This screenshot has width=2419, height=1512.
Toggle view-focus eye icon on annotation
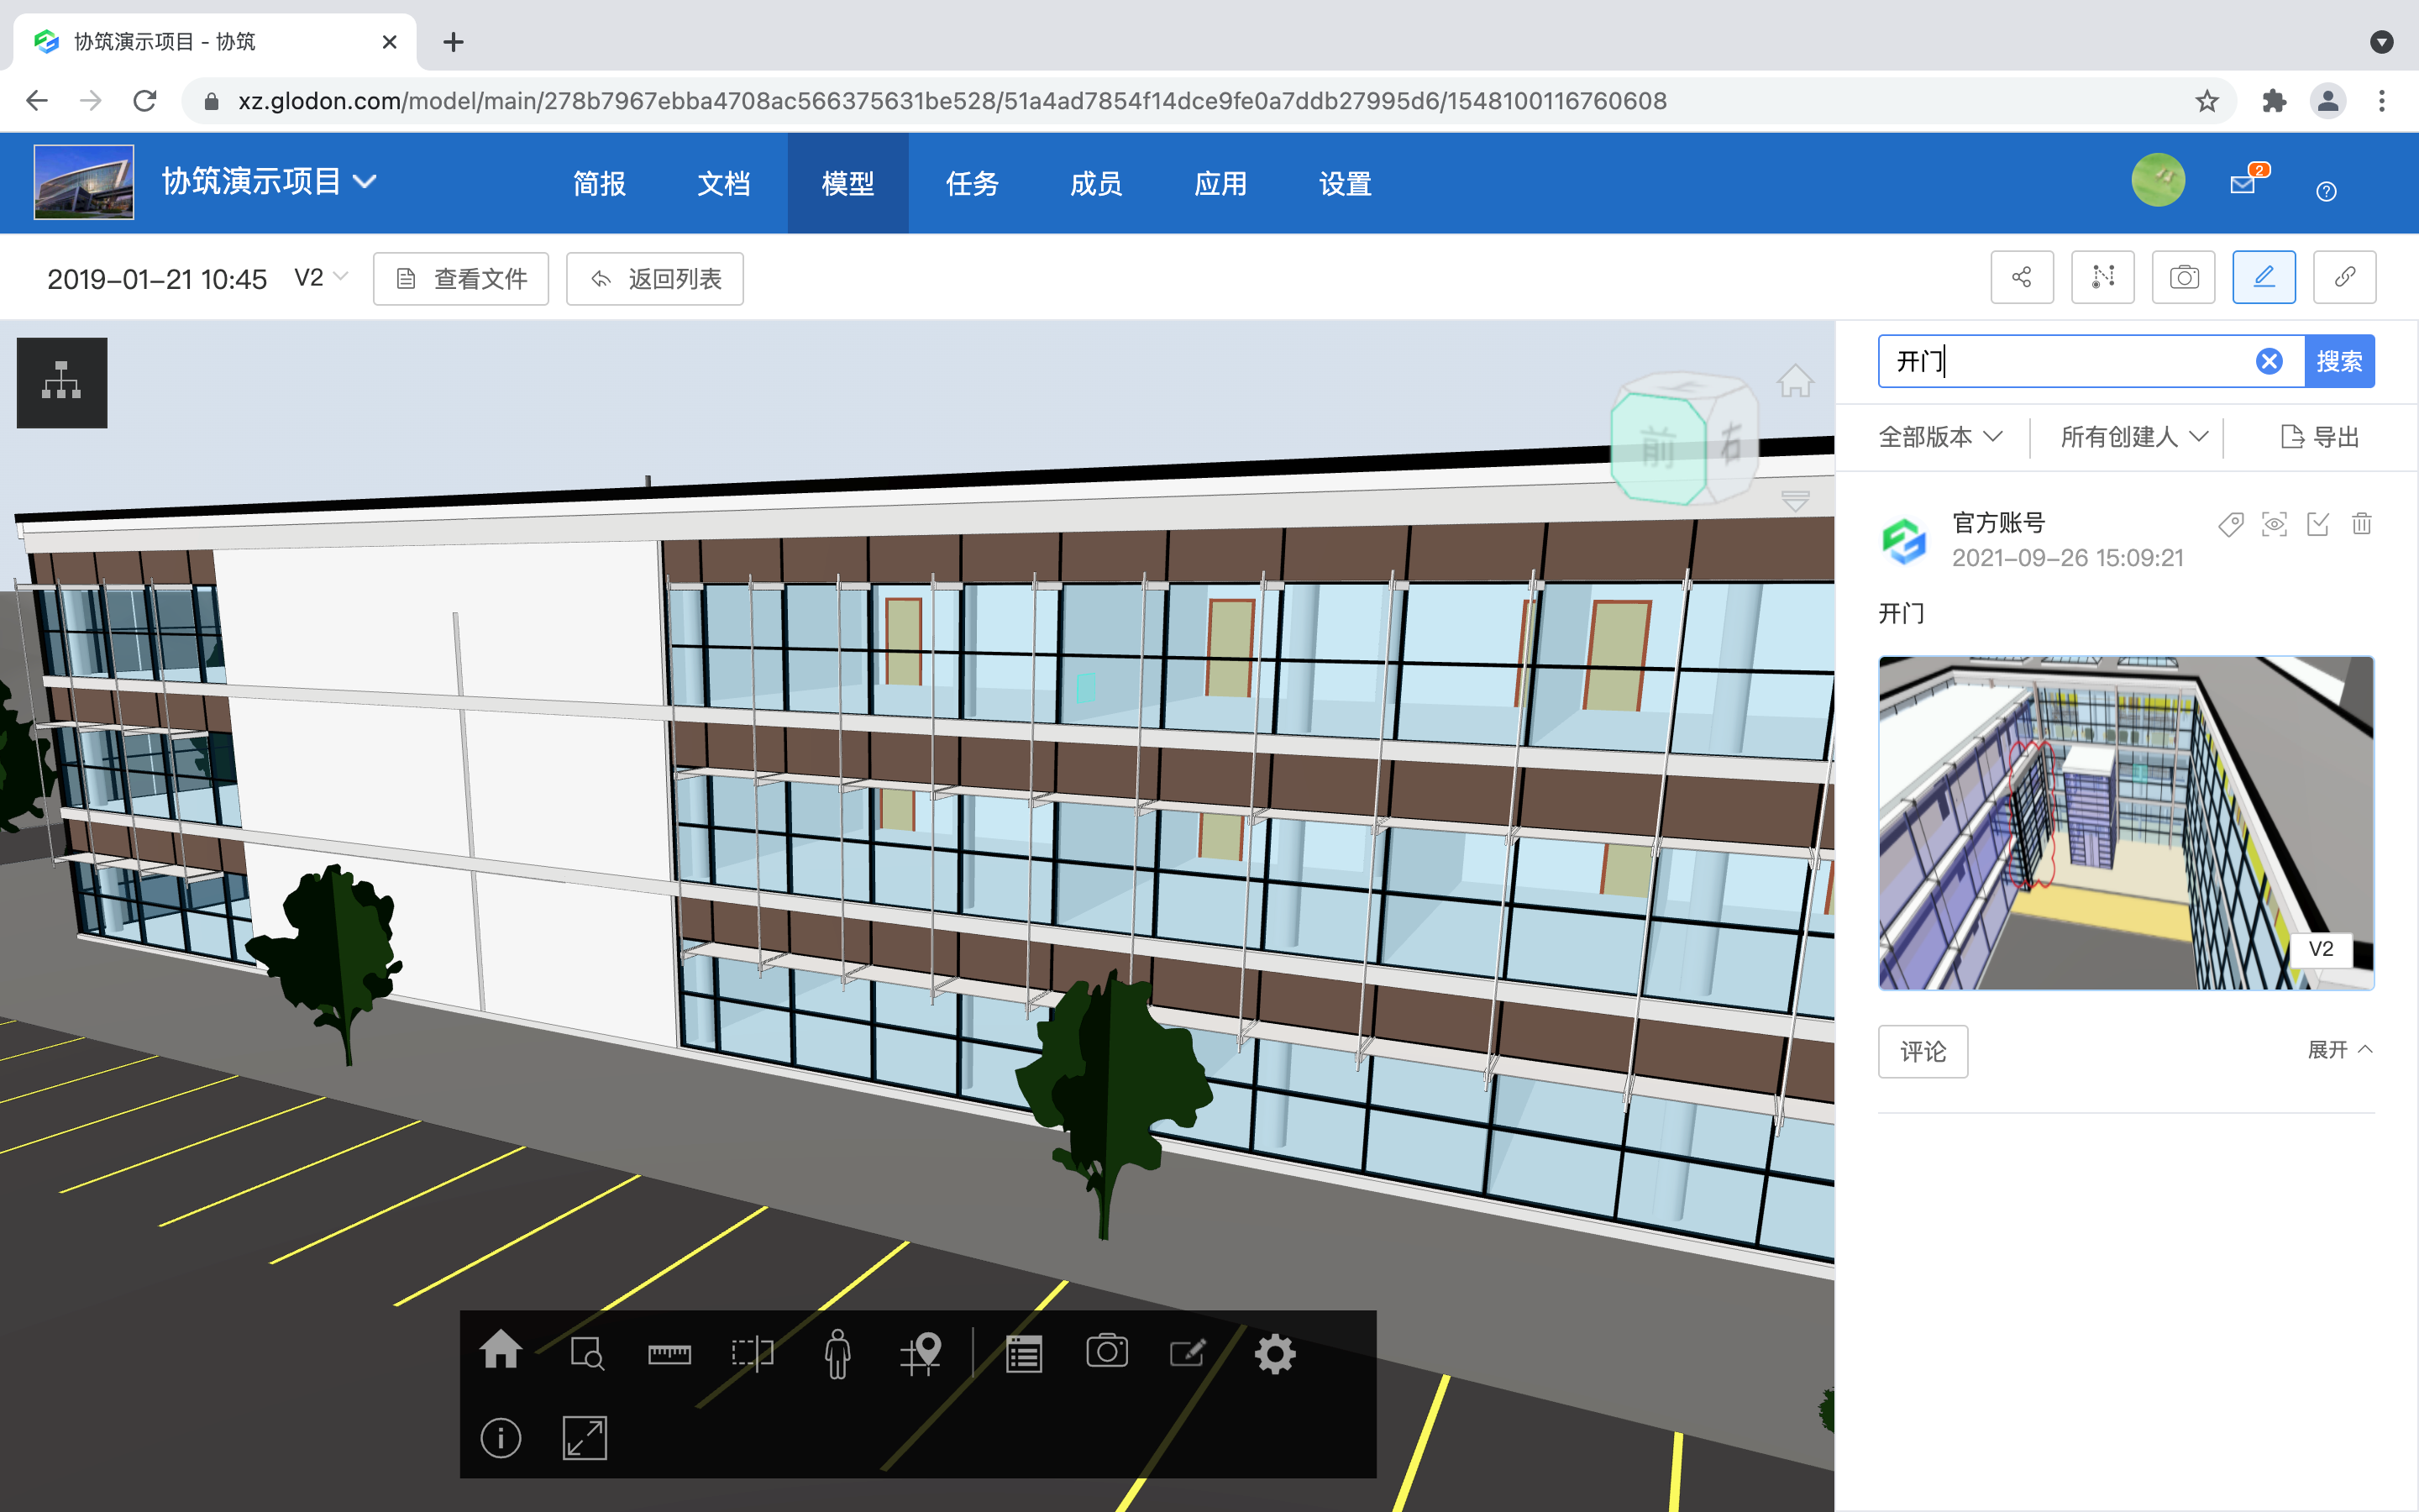2274,524
